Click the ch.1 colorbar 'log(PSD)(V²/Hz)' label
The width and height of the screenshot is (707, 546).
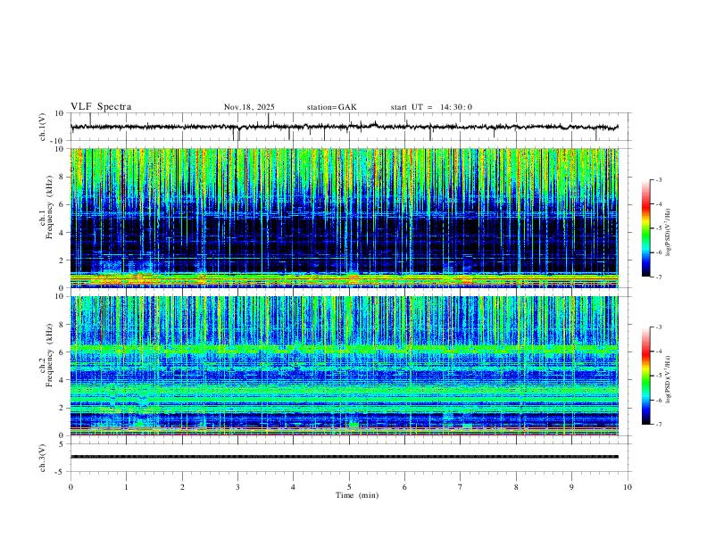tap(669, 233)
